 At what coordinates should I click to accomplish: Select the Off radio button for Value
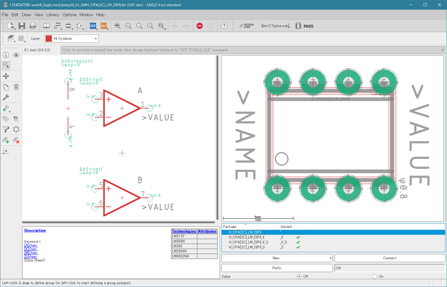tap(299, 276)
